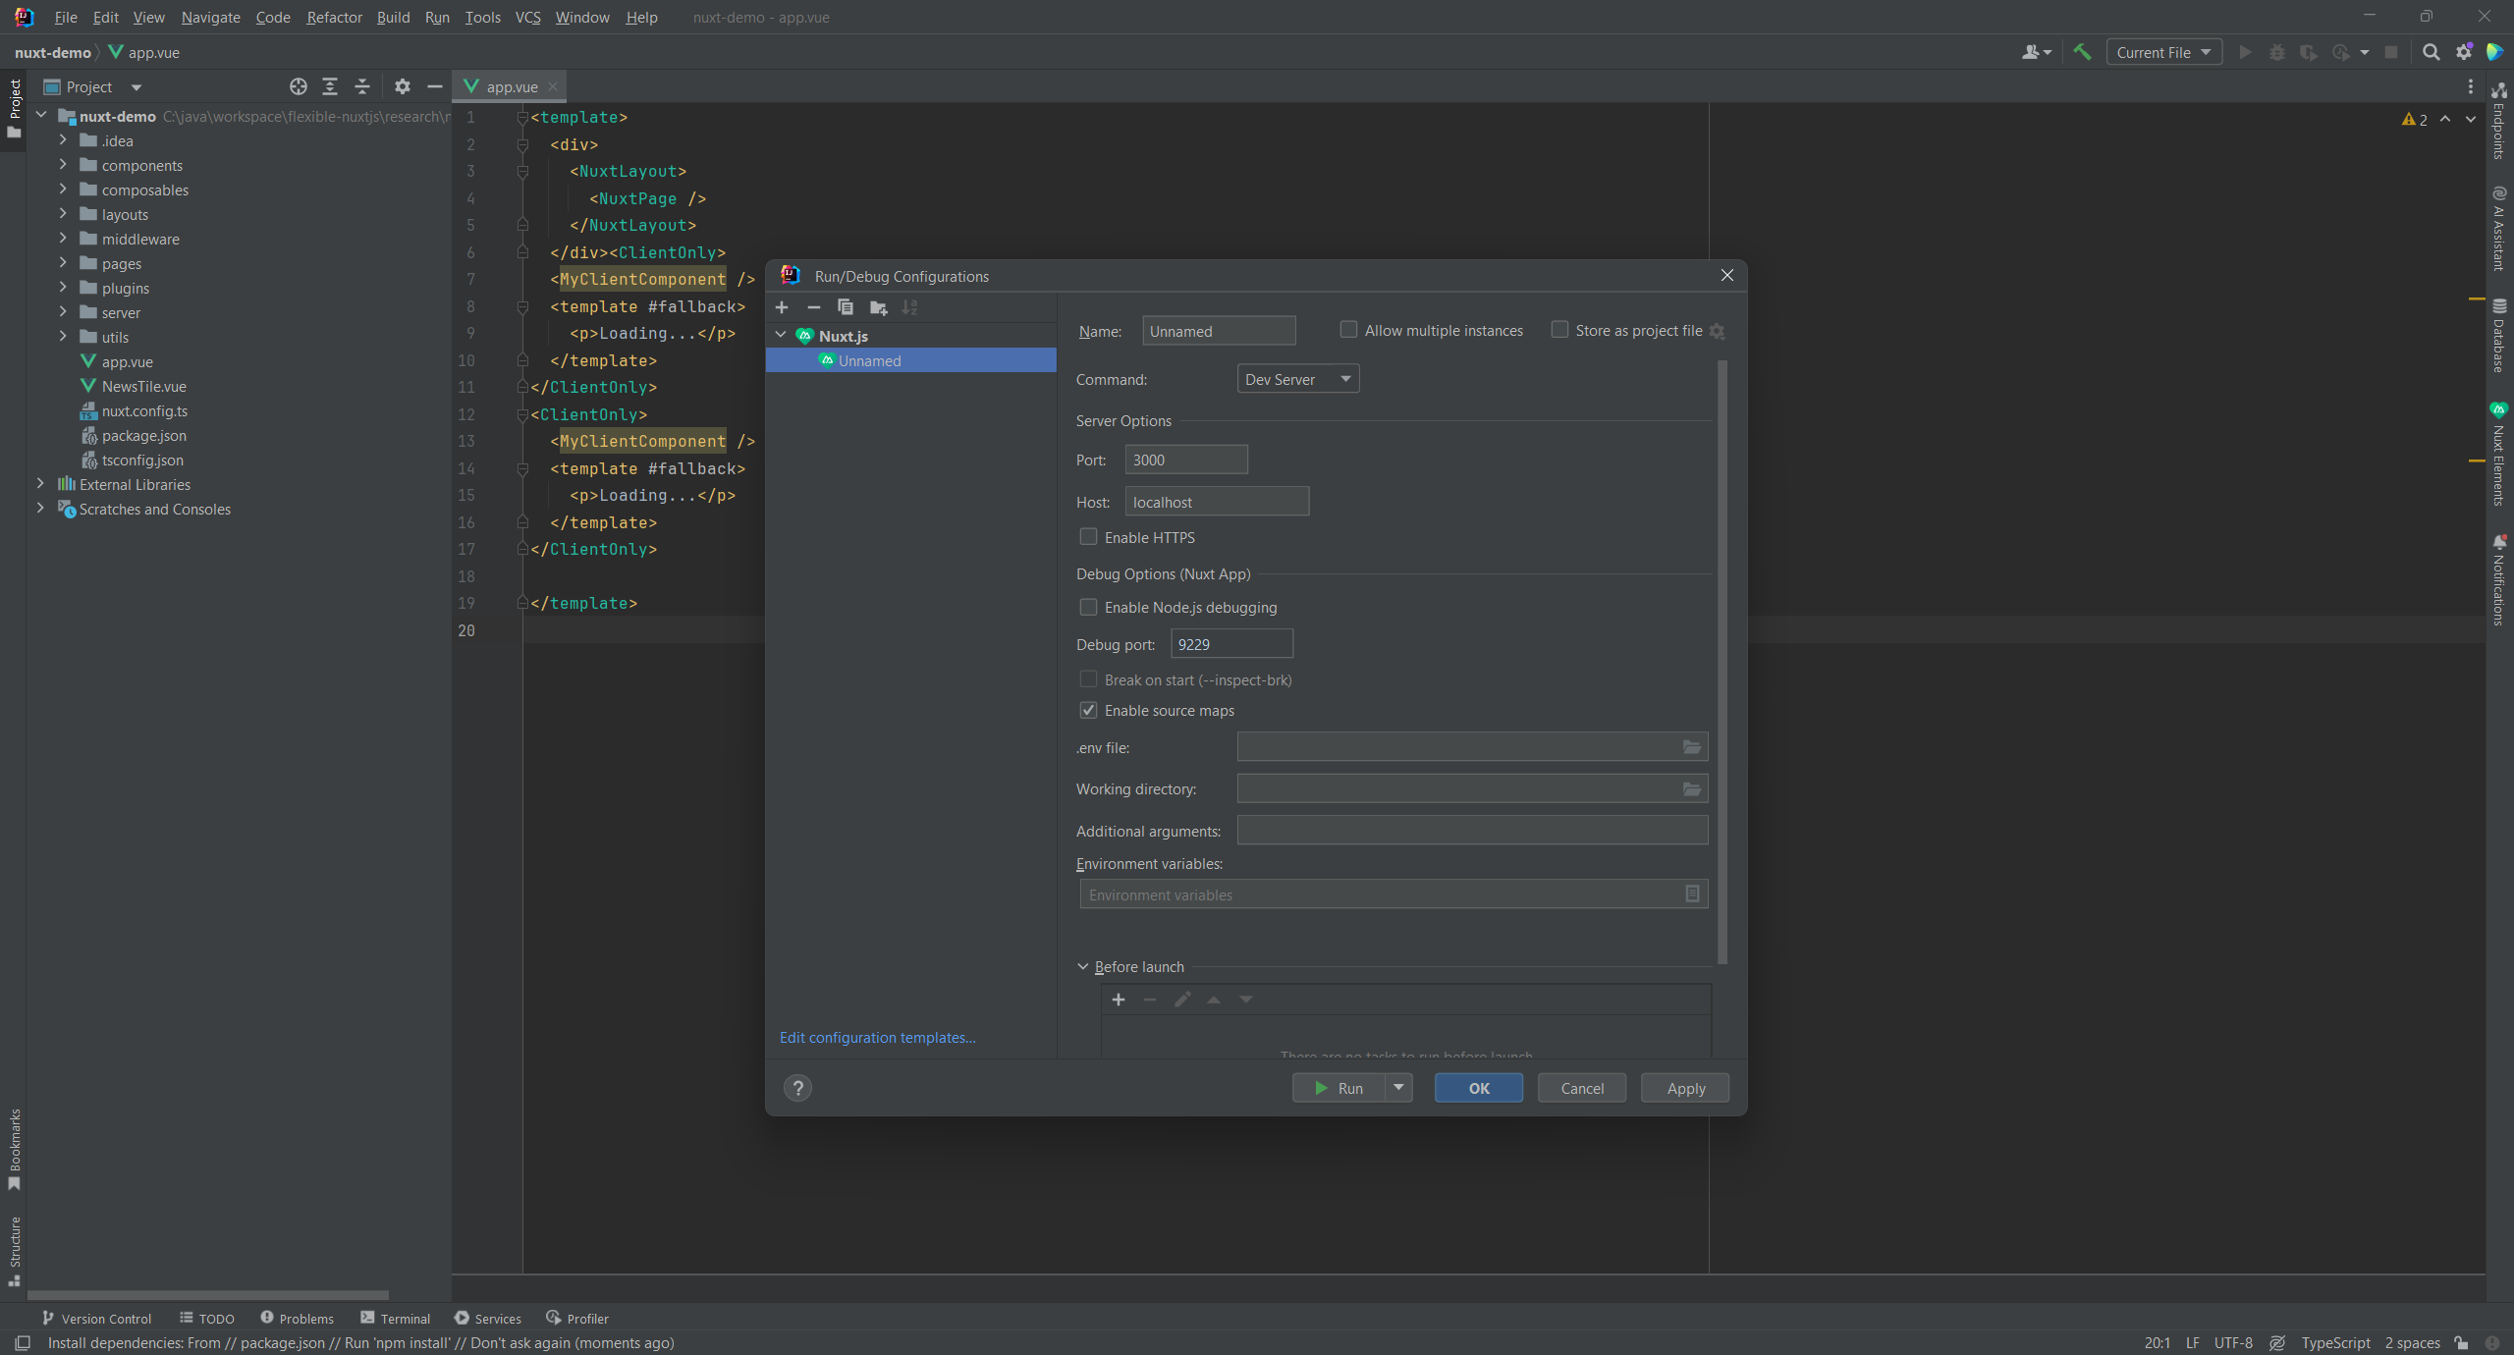
Task: Open environment variables editor icon
Action: point(1692,894)
